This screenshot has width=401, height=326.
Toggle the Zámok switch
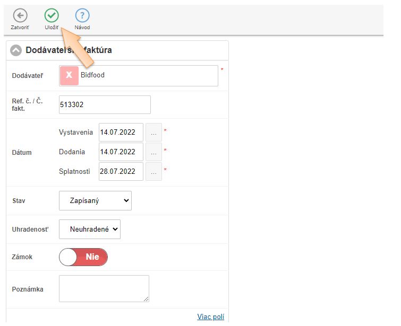tap(83, 257)
